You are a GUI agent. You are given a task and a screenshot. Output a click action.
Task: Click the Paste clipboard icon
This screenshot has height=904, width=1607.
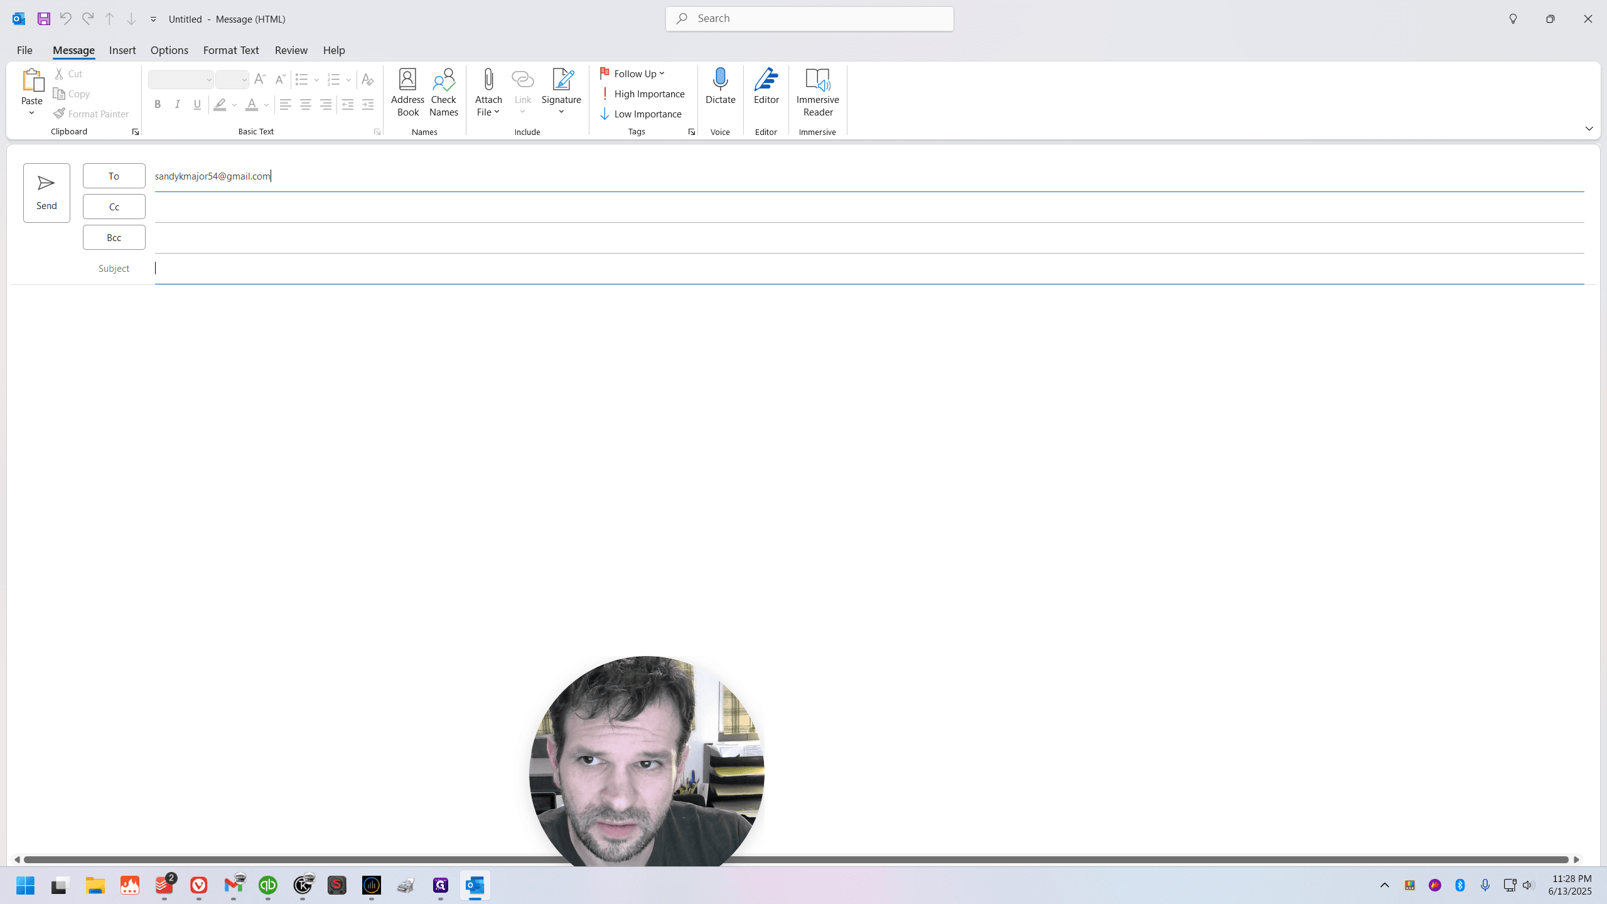point(32,80)
